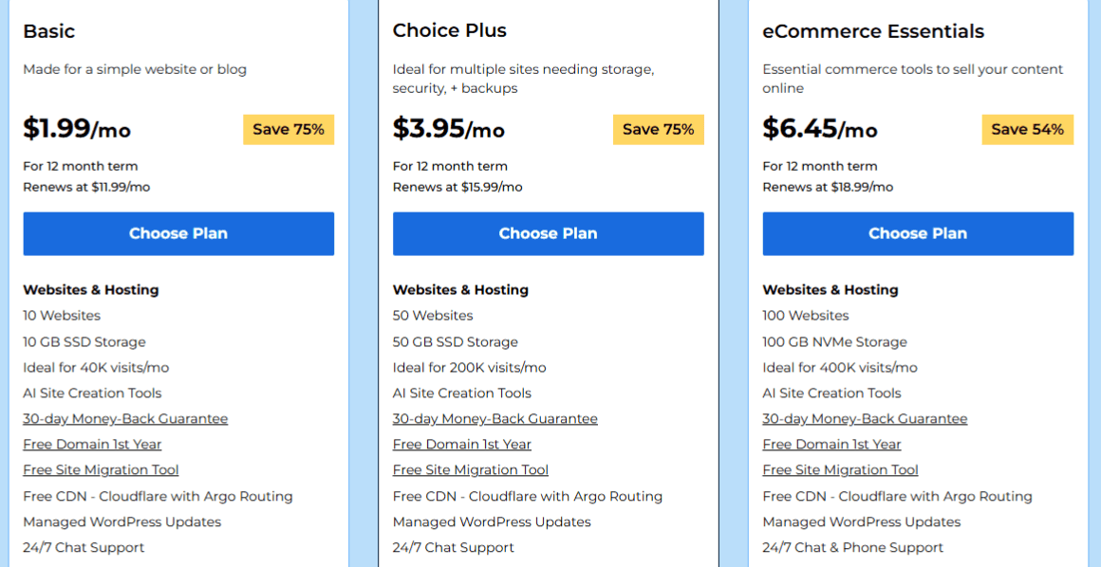Open Free Site Migration Tool link under Basic
Image resolution: width=1101 pixels, height=567 pixels.
coord(101,470)
